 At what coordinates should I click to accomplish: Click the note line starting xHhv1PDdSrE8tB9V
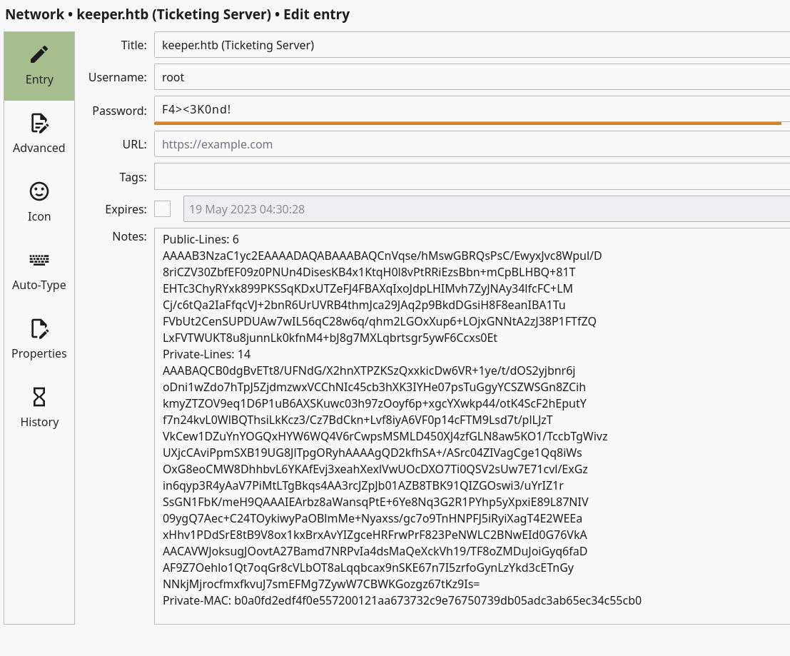[375, 535]
